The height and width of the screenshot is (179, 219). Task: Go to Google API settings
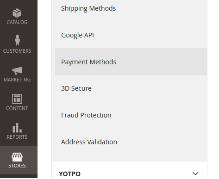coord(131,35)
